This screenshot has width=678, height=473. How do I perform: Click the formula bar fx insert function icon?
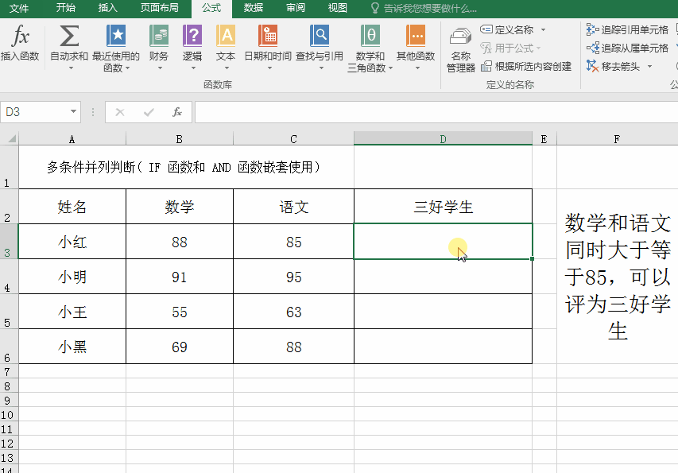(x=176, y=112)
